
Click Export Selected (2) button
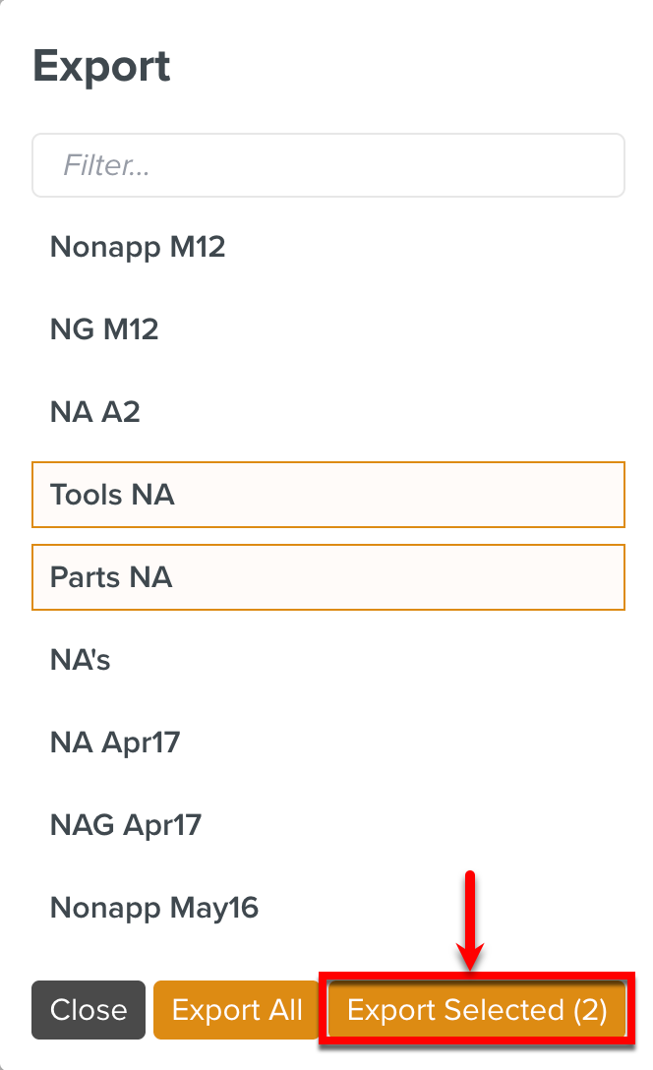point(477,1010)
